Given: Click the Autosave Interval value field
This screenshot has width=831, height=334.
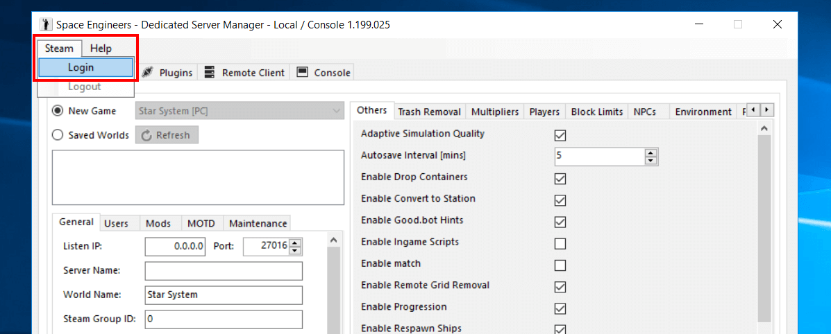Looking at the screenshot, I should click(x=599, y=157).
